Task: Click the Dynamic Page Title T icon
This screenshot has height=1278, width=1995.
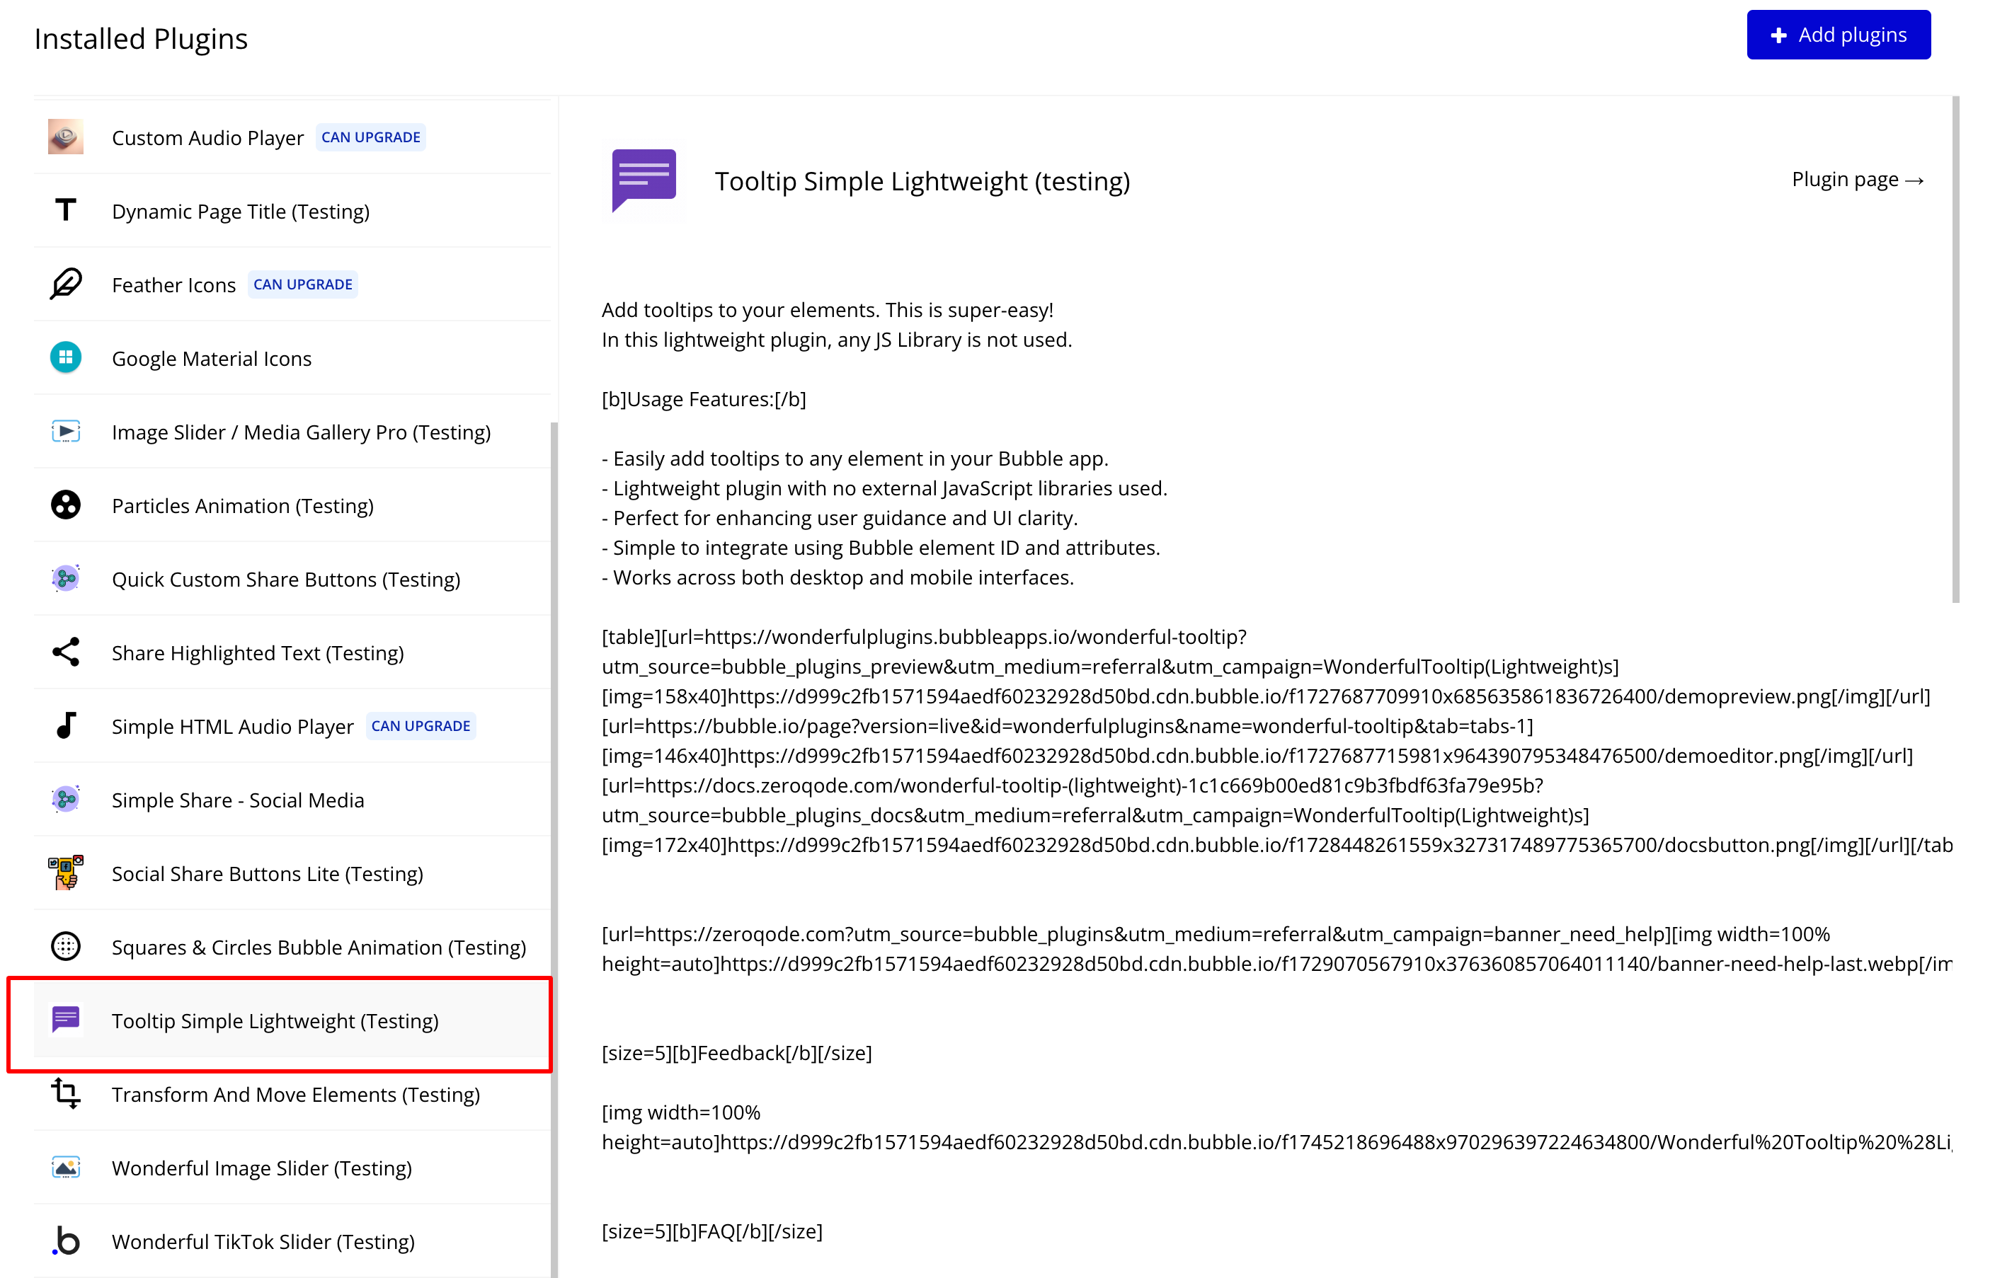Action: tap(66, 210)
